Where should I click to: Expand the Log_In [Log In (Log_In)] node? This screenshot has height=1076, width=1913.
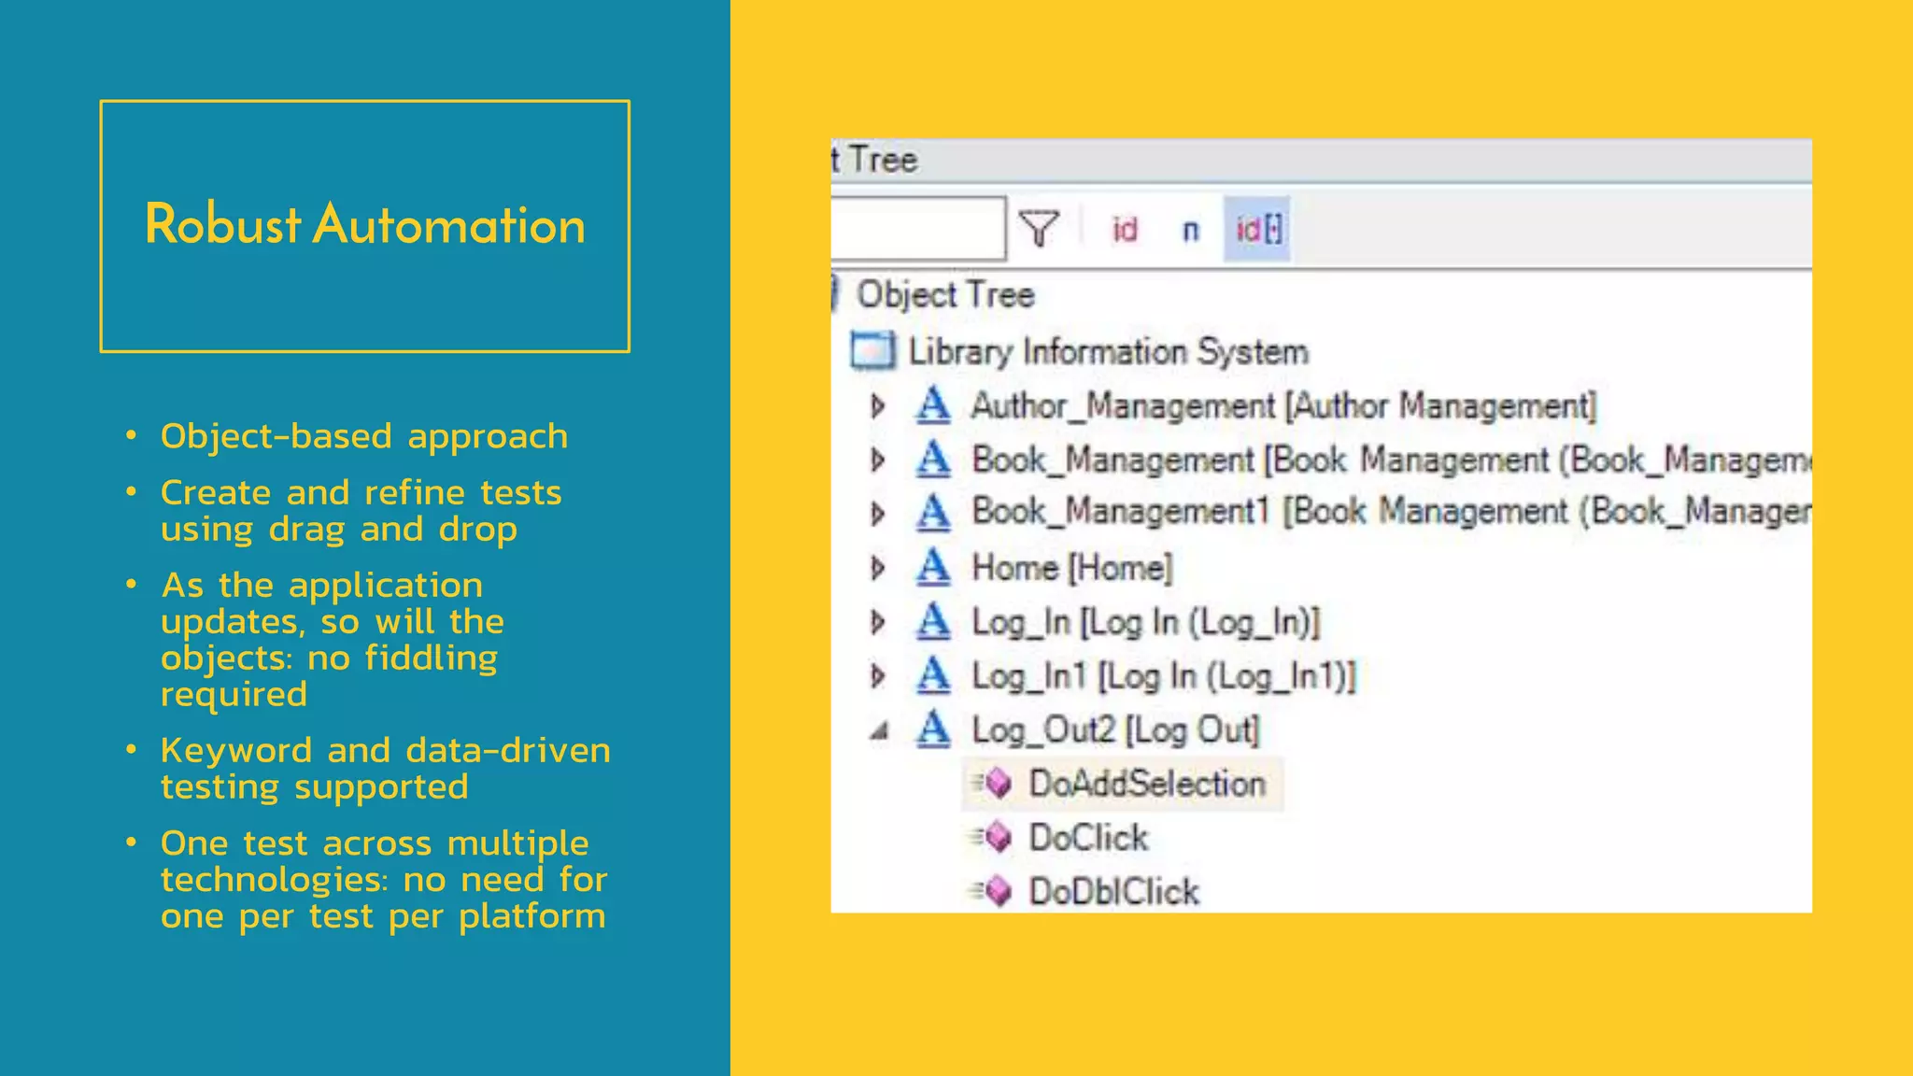click(x=877, y=621)
